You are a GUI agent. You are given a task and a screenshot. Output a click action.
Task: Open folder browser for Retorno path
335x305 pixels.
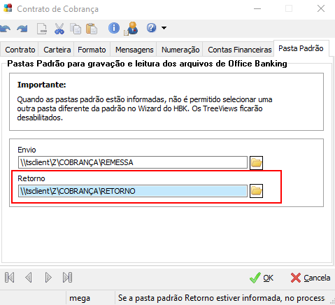coord(256,191)
